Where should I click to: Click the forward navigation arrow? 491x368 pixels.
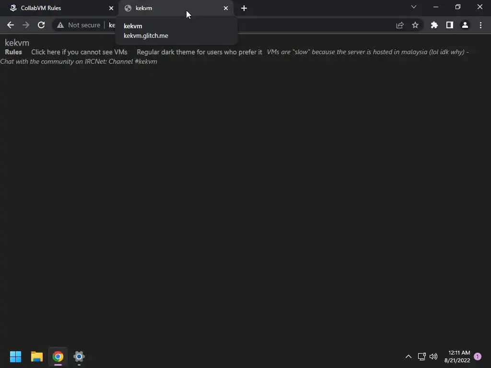click(26, 25)
